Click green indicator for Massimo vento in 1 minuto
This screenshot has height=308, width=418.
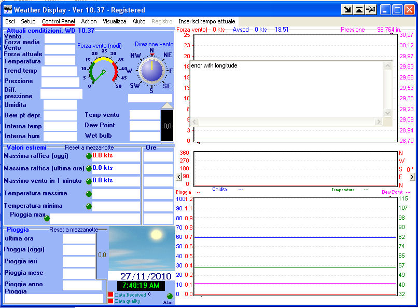pos(89,181)
